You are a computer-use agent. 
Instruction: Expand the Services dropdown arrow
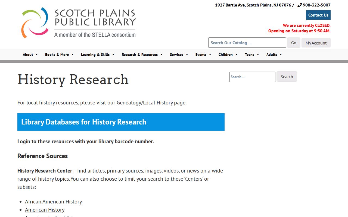pos(187,55)
